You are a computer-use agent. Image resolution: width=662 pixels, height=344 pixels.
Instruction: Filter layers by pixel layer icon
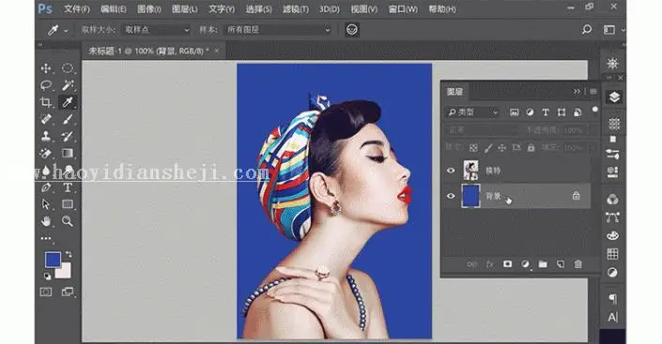pos(514,112)
